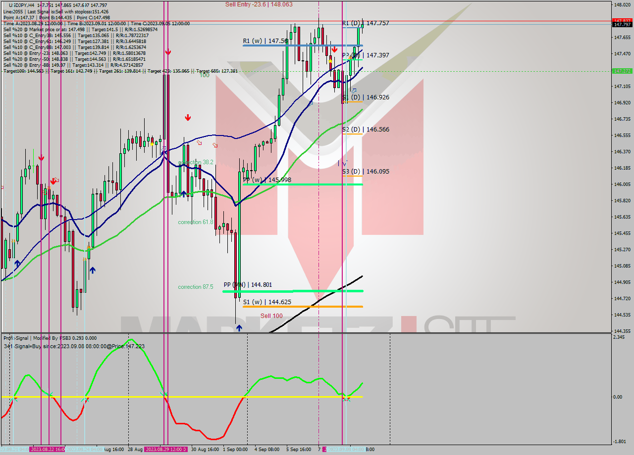Click the red down arrow beside the R1 (D) line

pyautogui.click(x=335, y=49)
